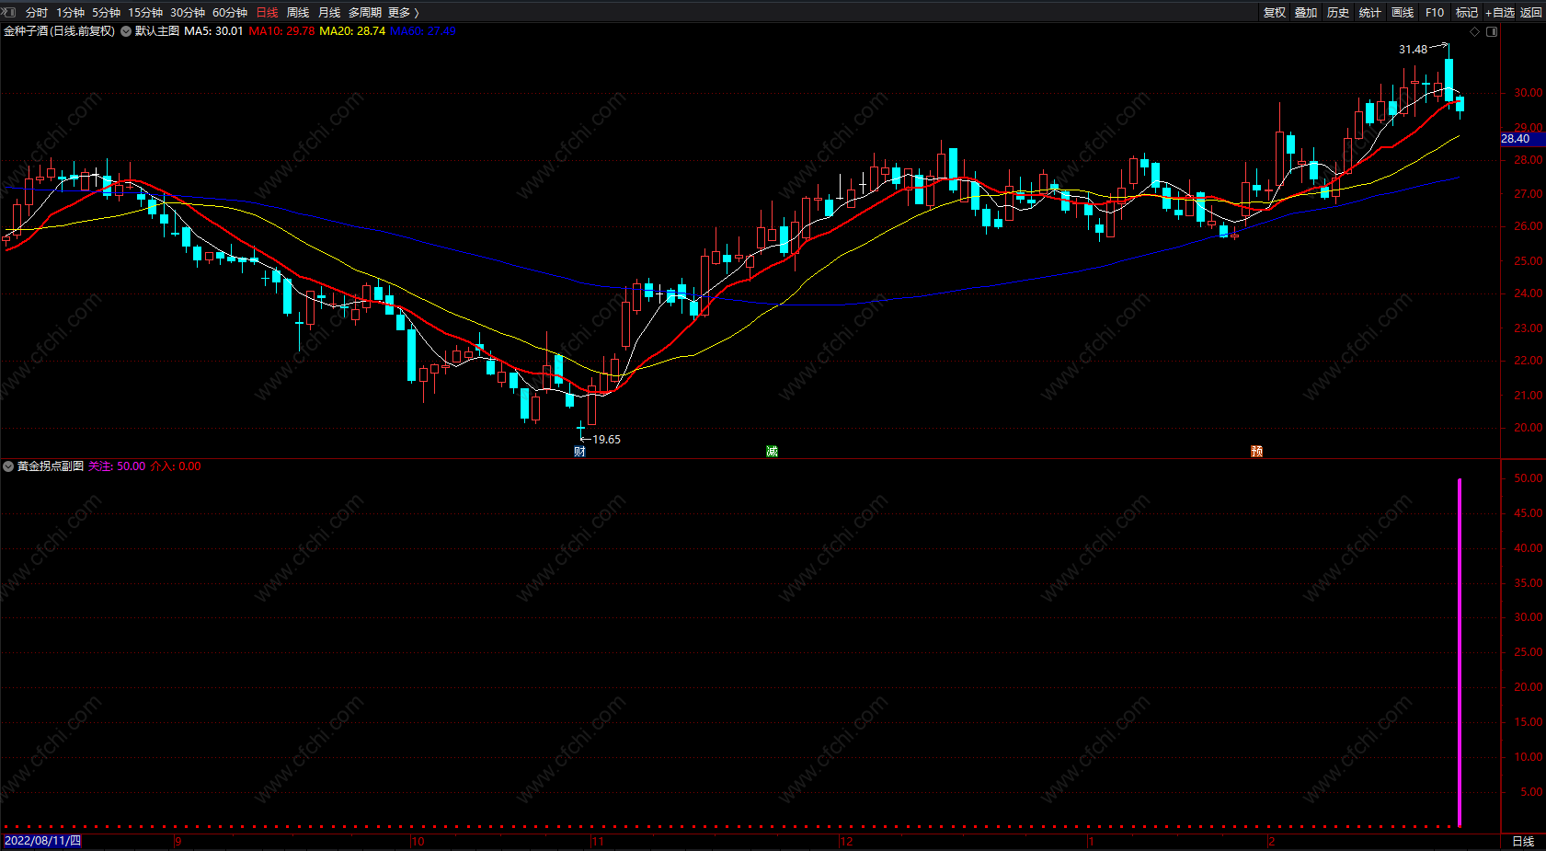Click the diamond icon above the price axis
The height and width of the screenshot is (851, 1546).
pos(1475,31)
